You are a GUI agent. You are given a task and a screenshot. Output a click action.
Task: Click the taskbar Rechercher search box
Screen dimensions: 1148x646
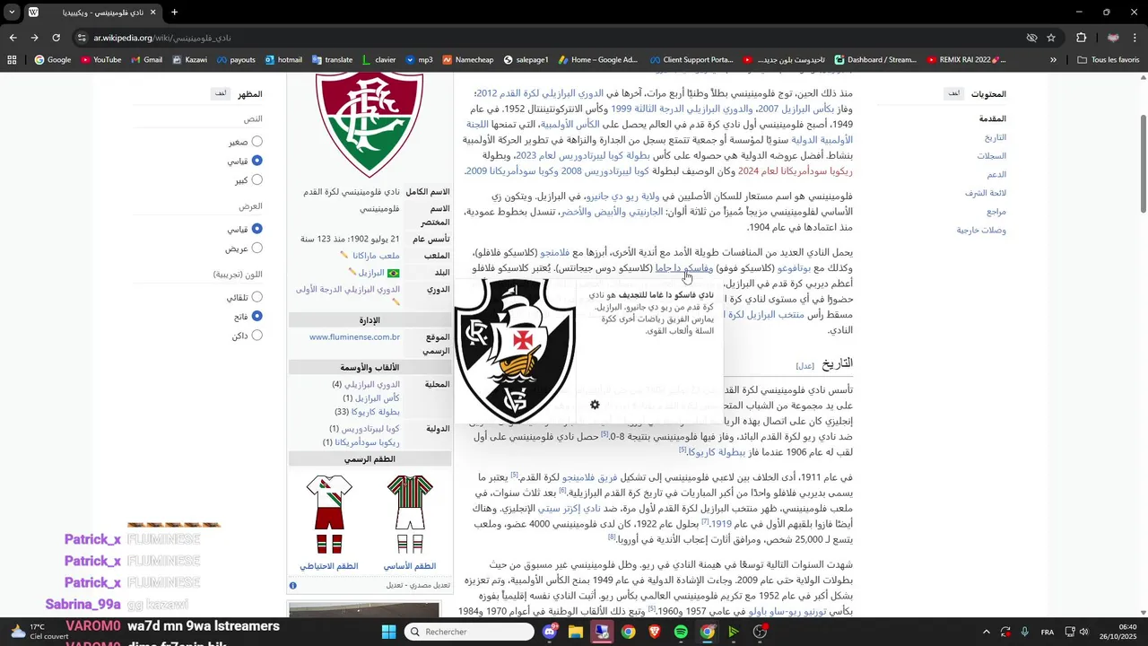click(x=468, y=632)
